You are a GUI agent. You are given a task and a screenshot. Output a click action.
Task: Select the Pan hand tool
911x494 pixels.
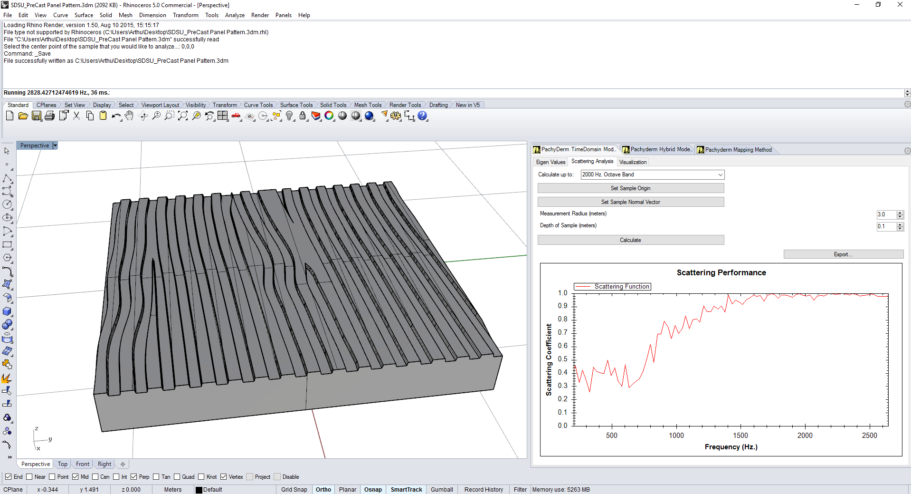click(129, 116)
